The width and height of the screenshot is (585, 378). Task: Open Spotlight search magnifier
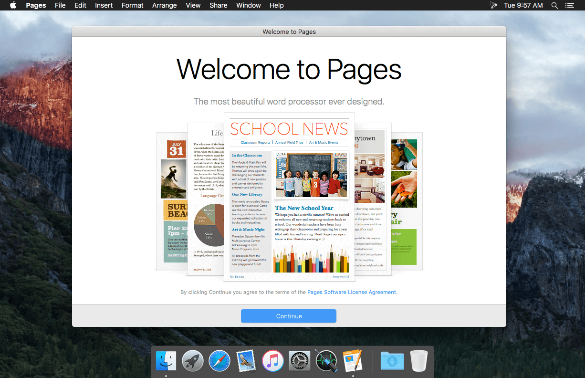[x=554, y=5]
